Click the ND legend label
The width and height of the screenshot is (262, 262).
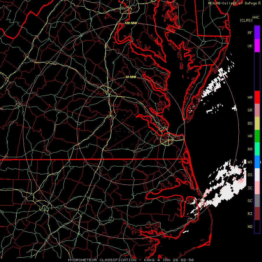coord(250,227)
